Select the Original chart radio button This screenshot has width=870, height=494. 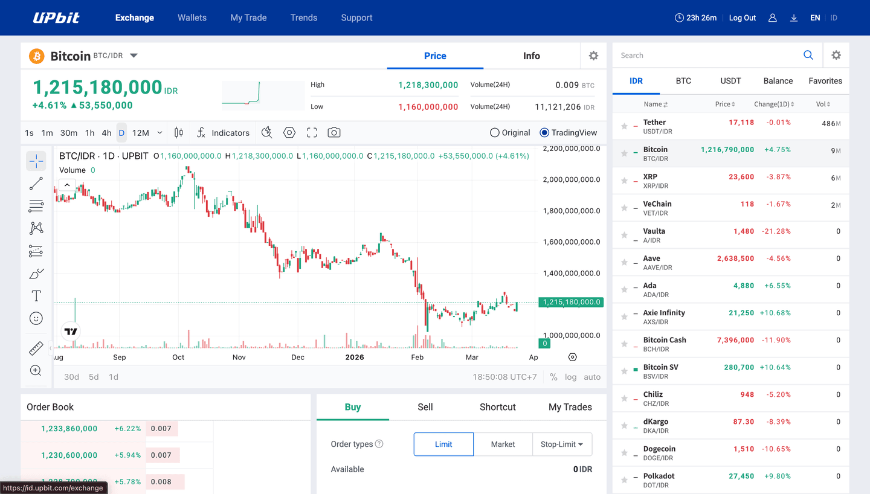tap(495, 133)
